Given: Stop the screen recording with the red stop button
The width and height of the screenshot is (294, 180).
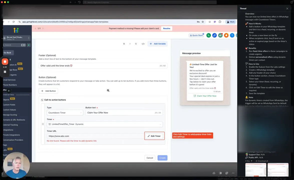Looking at the screenshot, I should [x=5, y=61].
